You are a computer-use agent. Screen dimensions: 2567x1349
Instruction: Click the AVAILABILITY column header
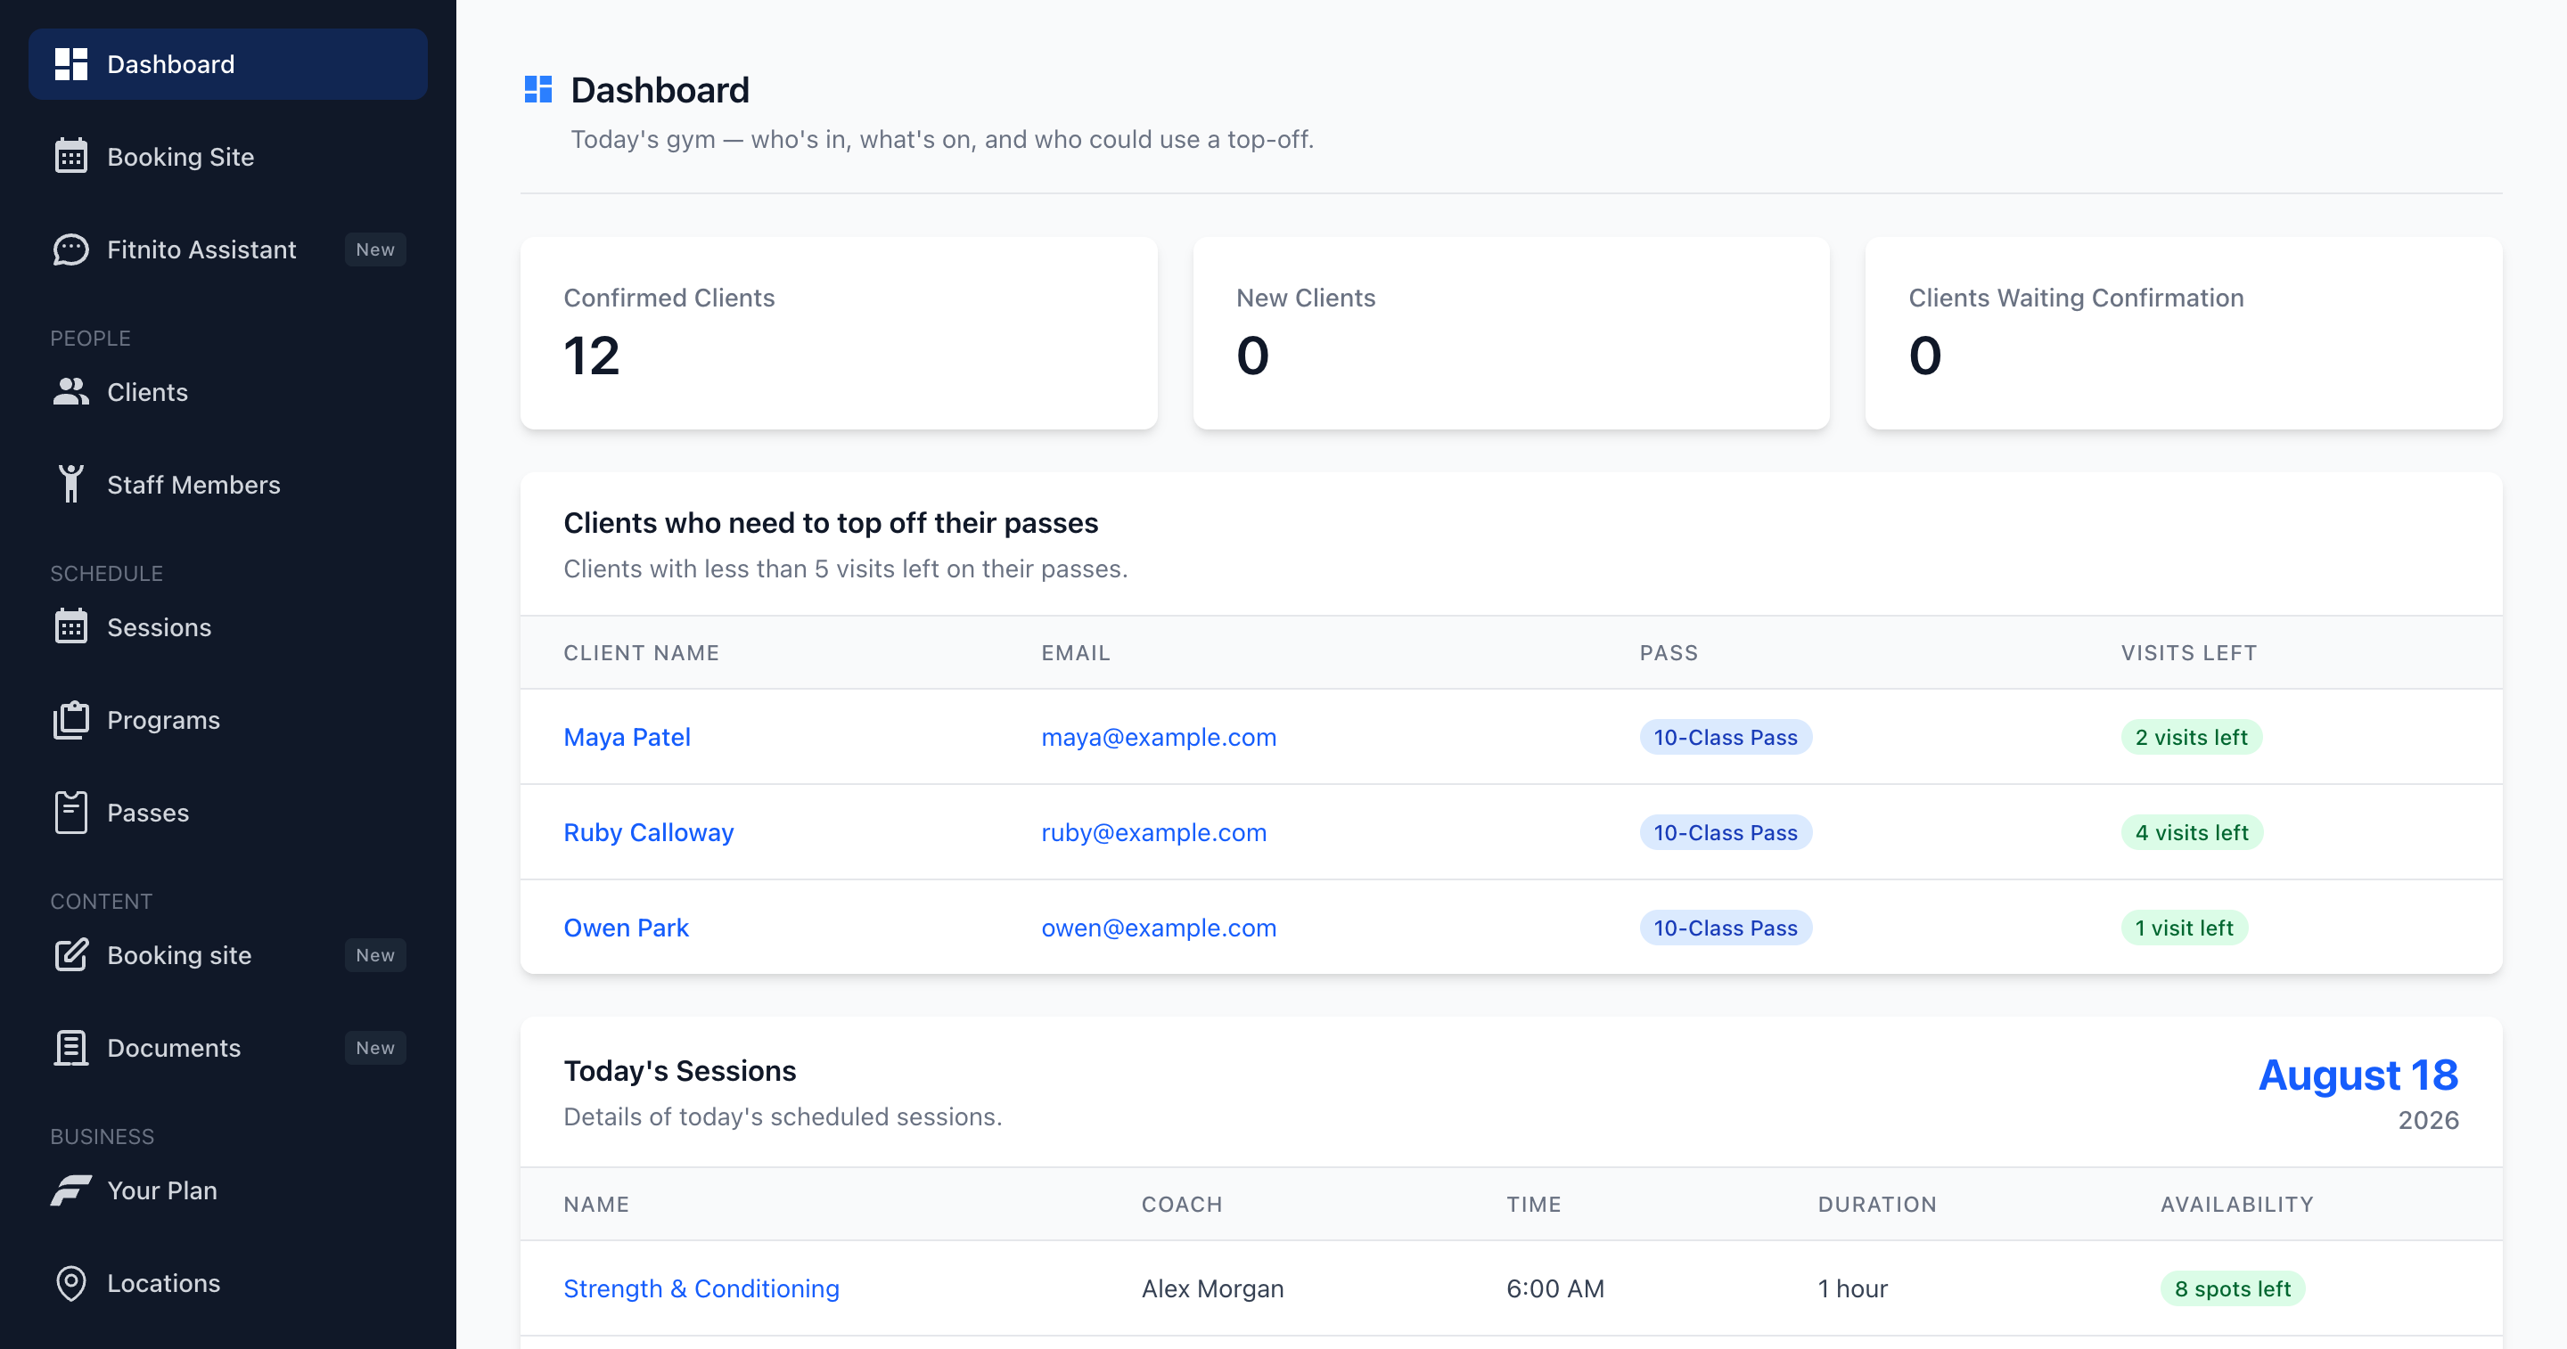pos(2237,1204)
